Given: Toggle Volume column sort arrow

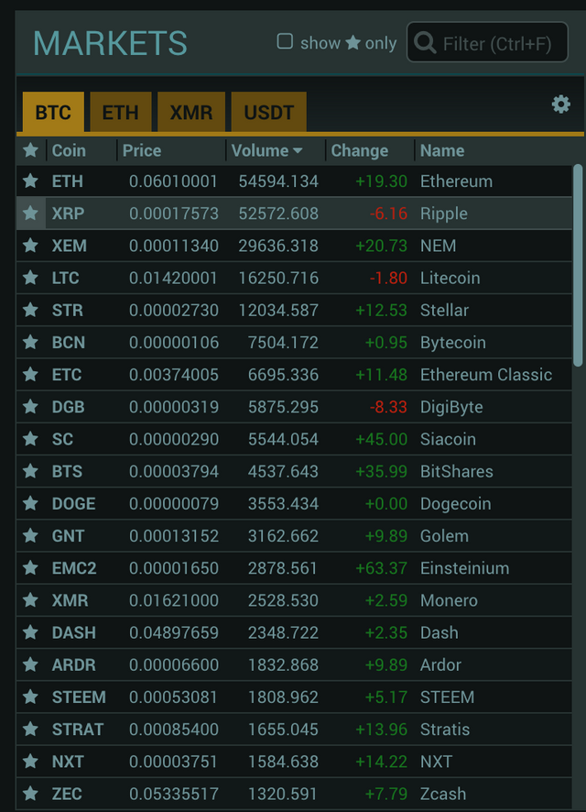Looking at the screenshot, I should click(x=298, y=150).
